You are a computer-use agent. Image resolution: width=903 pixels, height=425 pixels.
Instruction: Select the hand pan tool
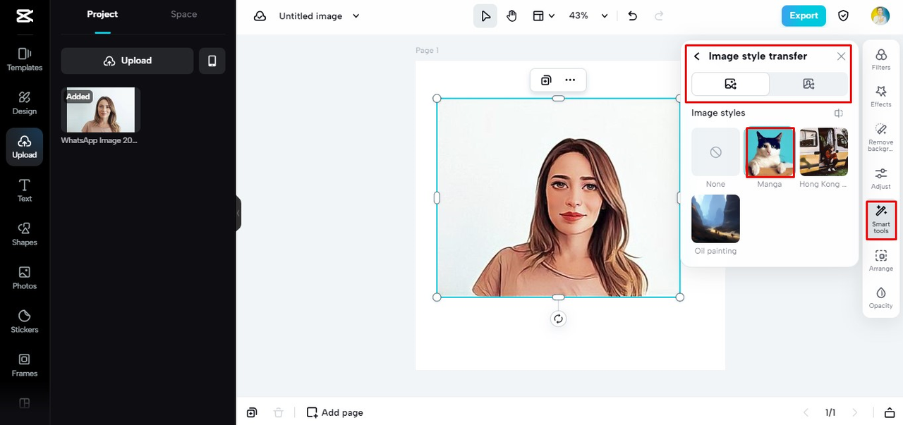(511, 16)
